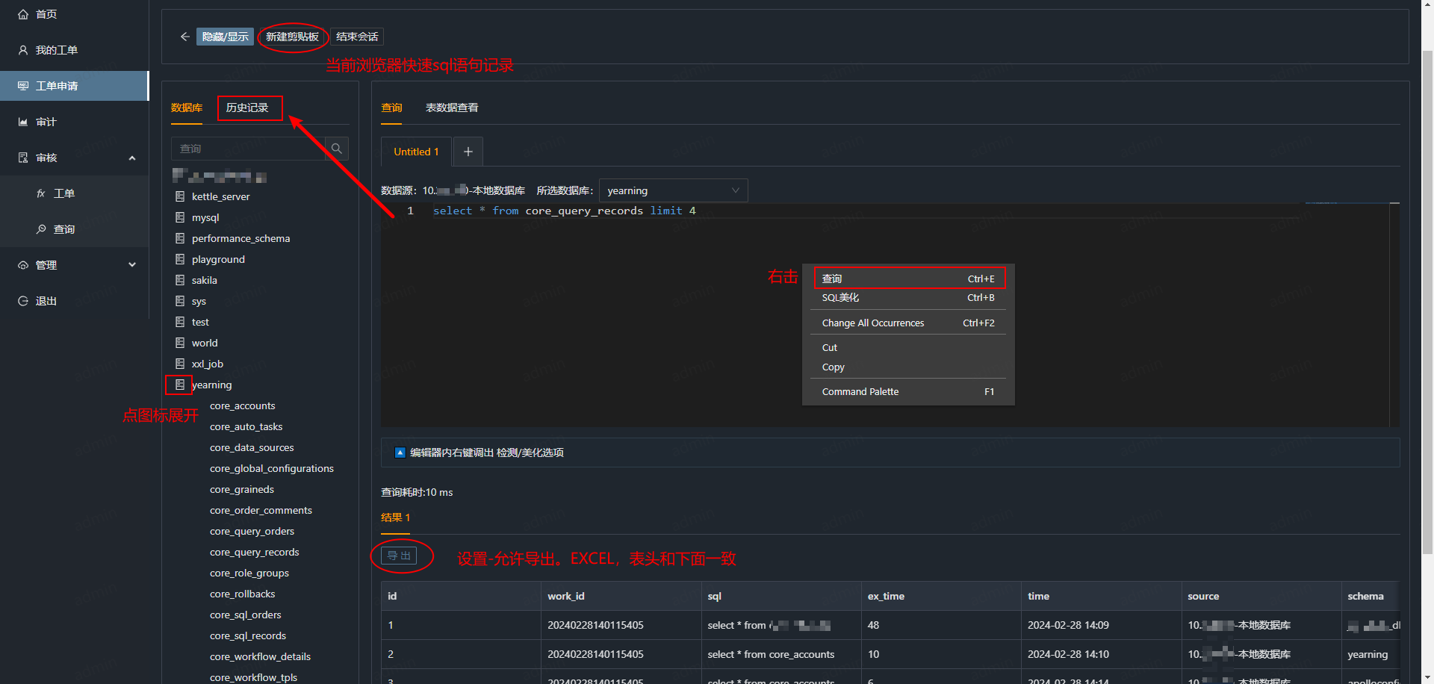
Task: Click the 导出 export button
Action: (x=398, y=556)
